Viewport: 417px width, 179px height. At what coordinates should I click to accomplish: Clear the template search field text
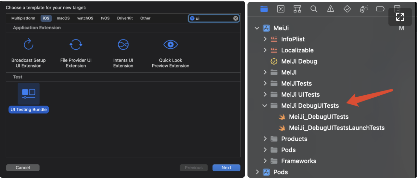236,18
